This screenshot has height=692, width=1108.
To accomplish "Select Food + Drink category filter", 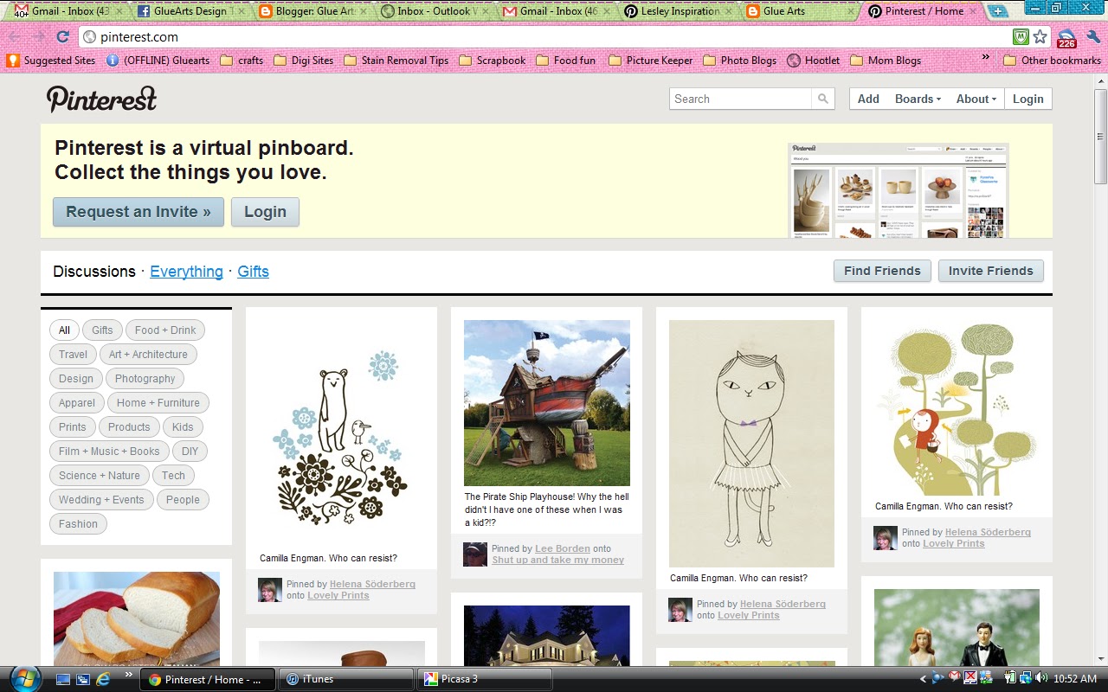I will pyautogui.click(x=165, y=330).
